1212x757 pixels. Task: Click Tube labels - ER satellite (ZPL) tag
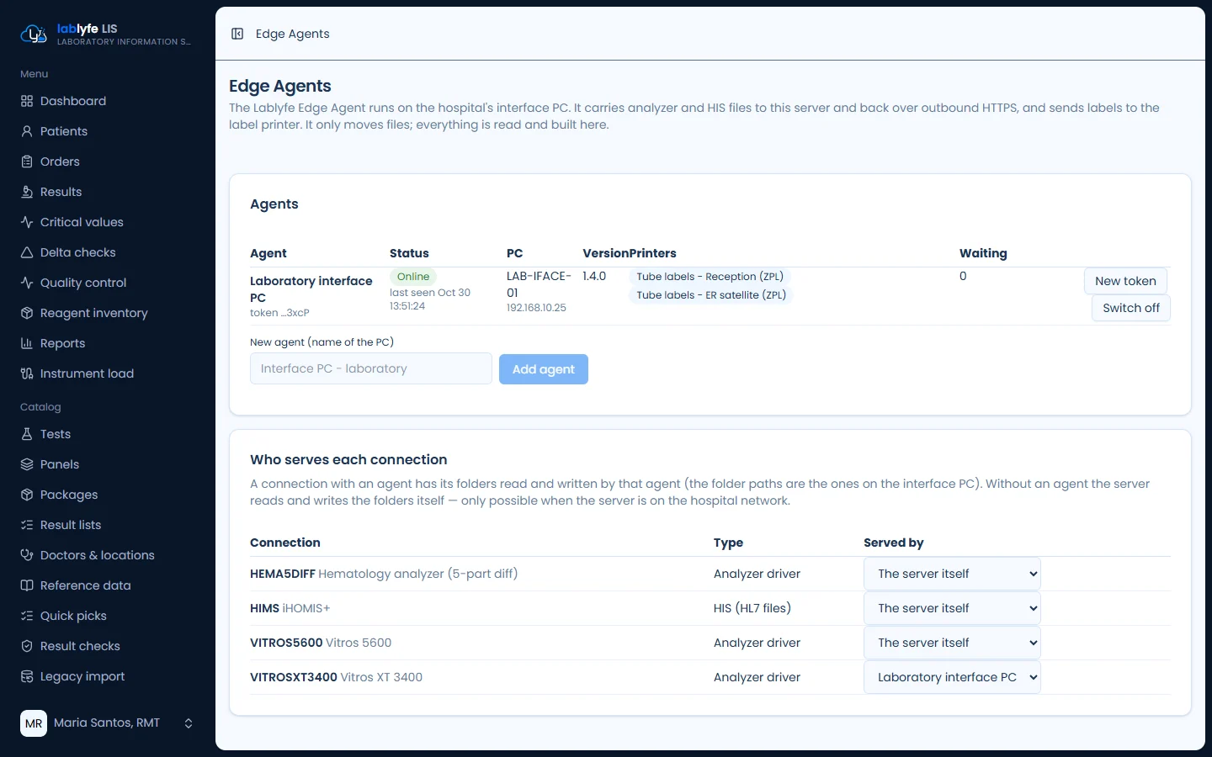pos(711,295)
